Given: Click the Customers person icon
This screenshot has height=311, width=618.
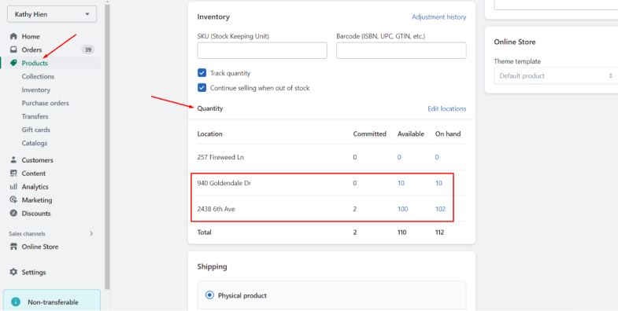Looking at the screenshot, I should coord(14,160).
